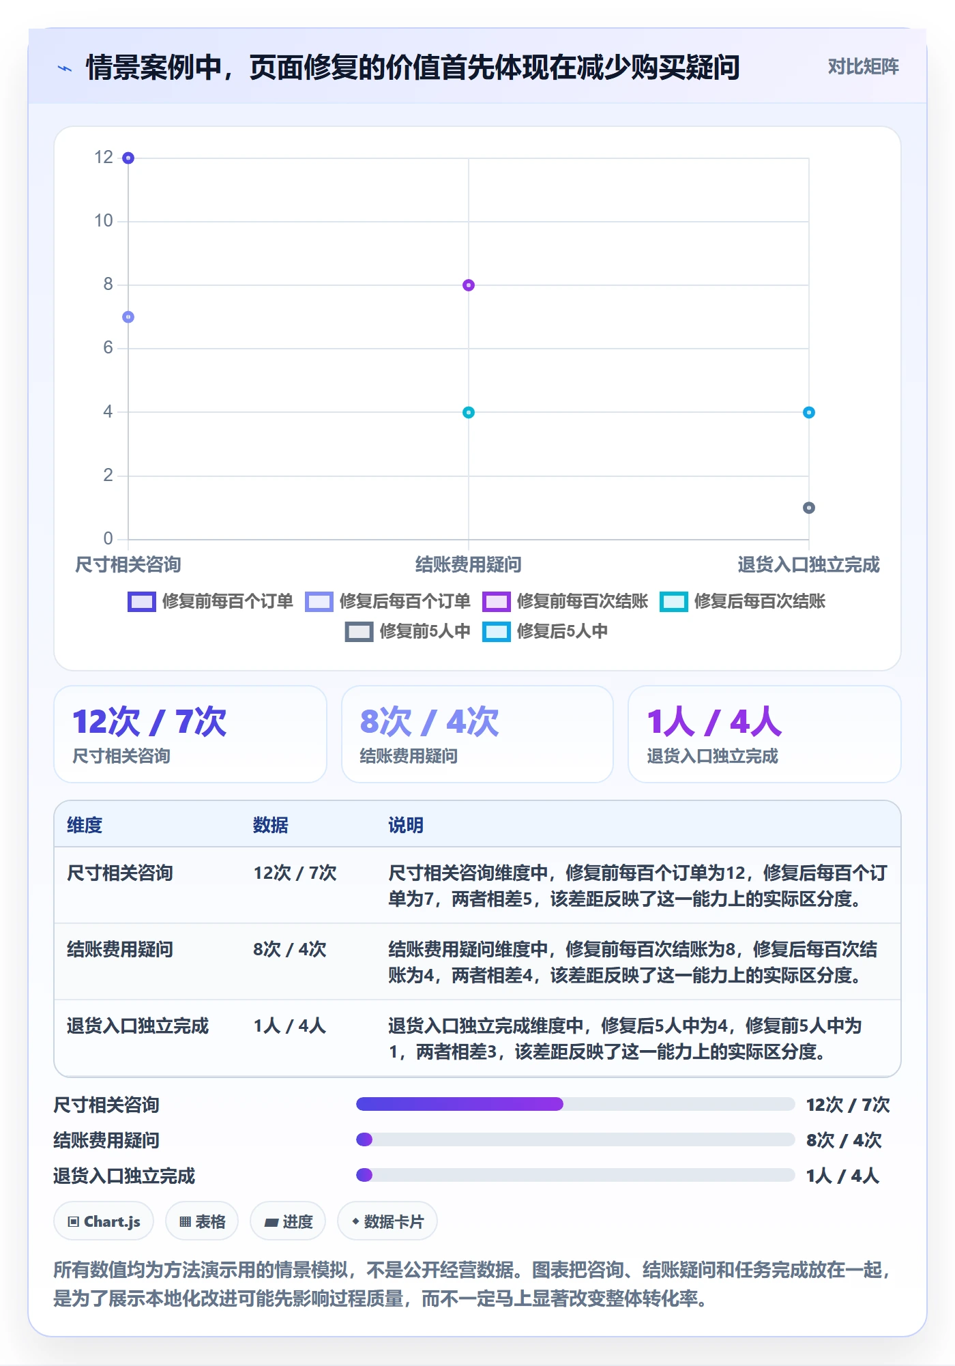Screen dimensions: 955x1366
Task: Click the 退货入口独立完成 chart point at value 4
Action: (x=809, y=413)
